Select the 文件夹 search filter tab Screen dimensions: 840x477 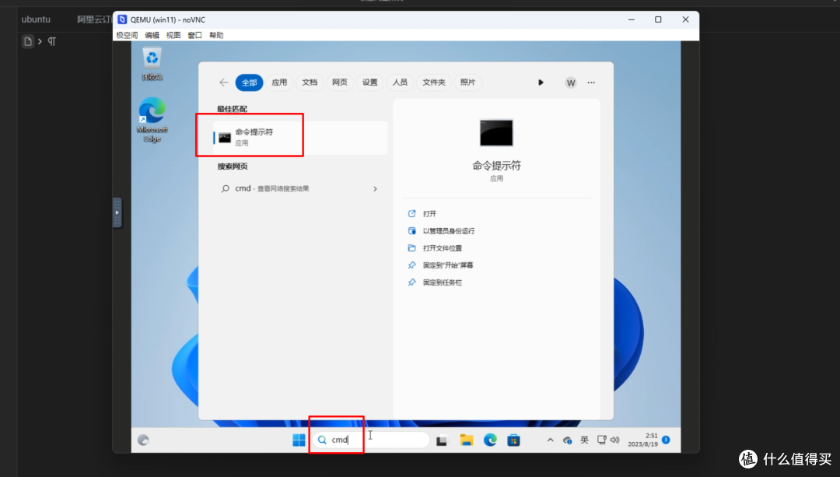tap(434, 82)
